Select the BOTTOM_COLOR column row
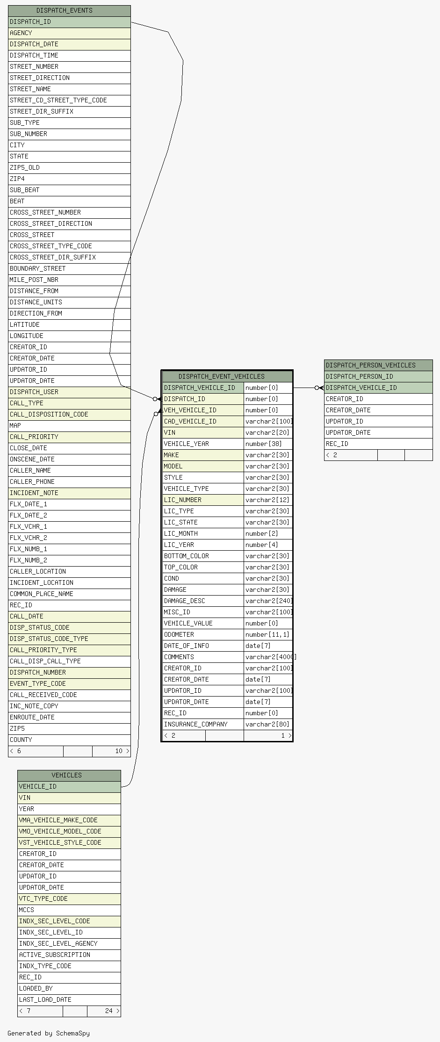The height and width of the screenshot is (1042, 440). [x=203, y=556]
